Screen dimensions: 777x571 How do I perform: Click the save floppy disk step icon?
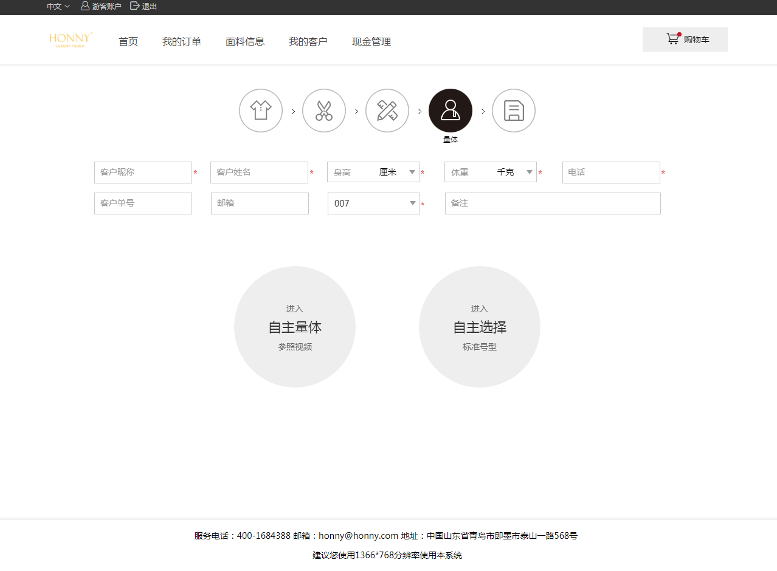514,111
